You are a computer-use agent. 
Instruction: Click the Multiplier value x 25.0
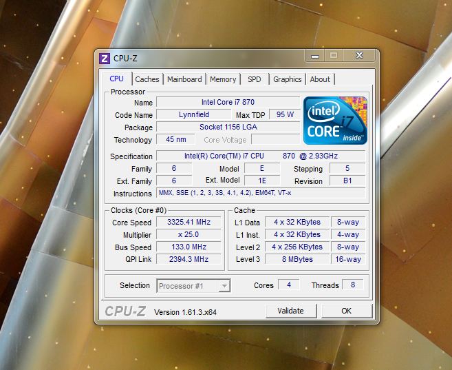pyautogui.click(x=189, y=235)
